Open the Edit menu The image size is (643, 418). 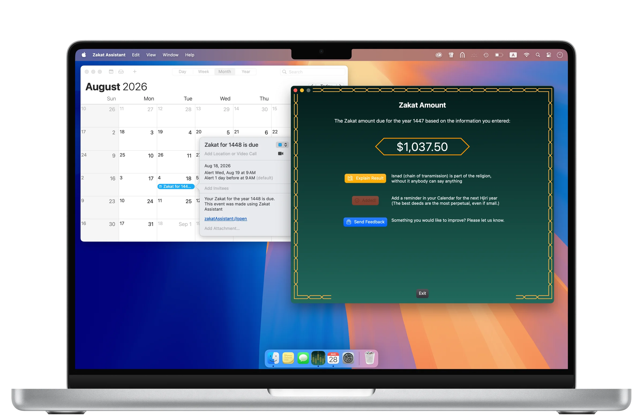pyautogui.click(x=136, y=55)
